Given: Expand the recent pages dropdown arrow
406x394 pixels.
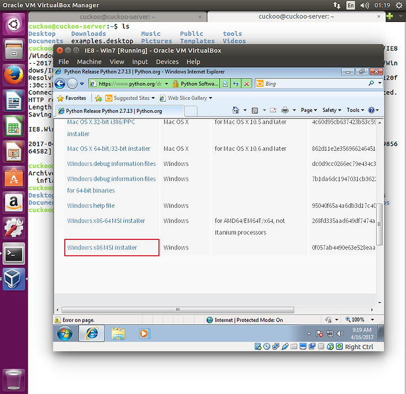Looking at the screenshot, I should [x=82, y=84].
